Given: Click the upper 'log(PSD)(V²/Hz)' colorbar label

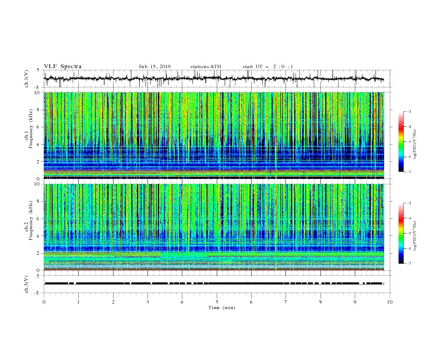Looking at the screenshot, I should pos(415,145).
